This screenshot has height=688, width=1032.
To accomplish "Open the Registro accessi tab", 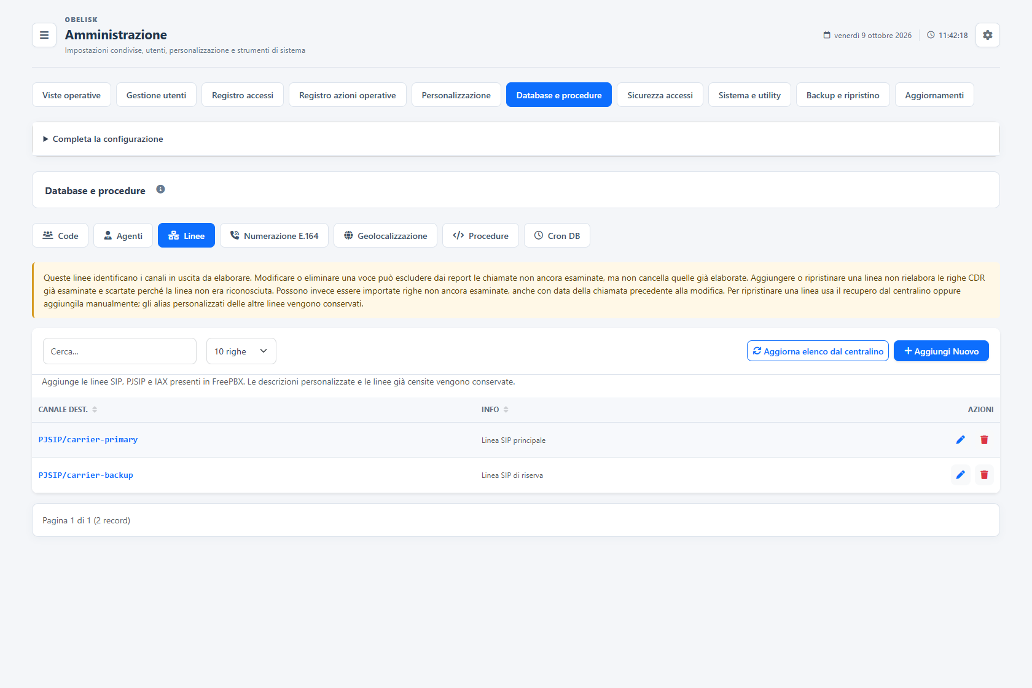I will click(243, 95).
